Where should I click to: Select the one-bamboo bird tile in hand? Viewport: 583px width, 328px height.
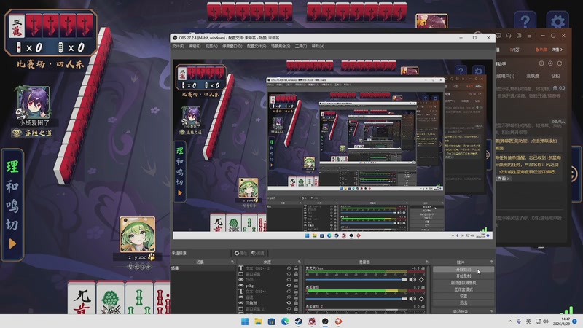tap(110, 299)
